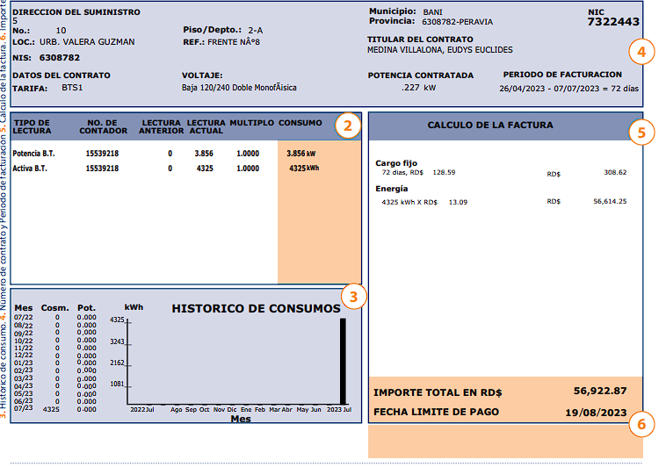Screen dimensions: 666x467
Task: Click the IMPORTE TOTAL EN RD$ label
Action: click(x=438, y=392)
